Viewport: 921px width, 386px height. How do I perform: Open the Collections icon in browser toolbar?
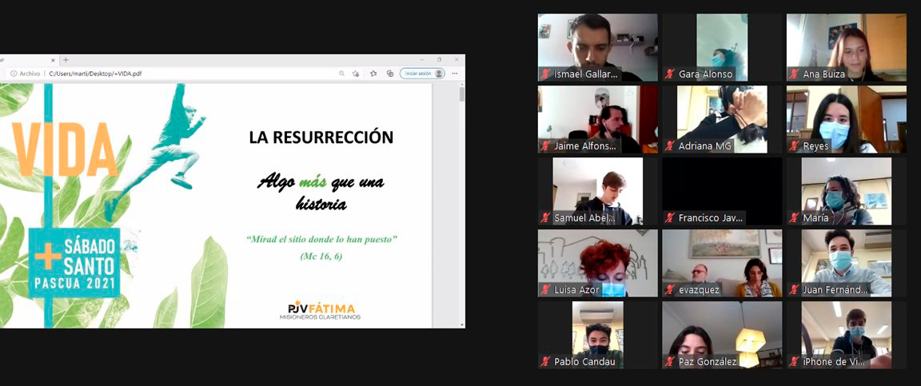(389, 74)
